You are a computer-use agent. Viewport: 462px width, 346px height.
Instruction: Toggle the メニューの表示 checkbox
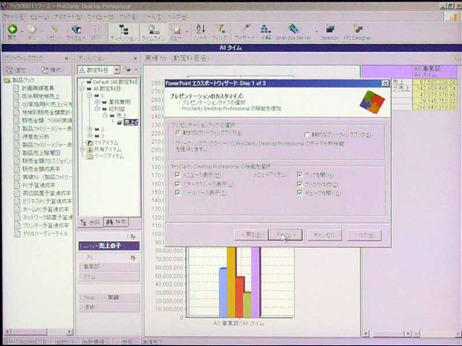pos(177,175)
